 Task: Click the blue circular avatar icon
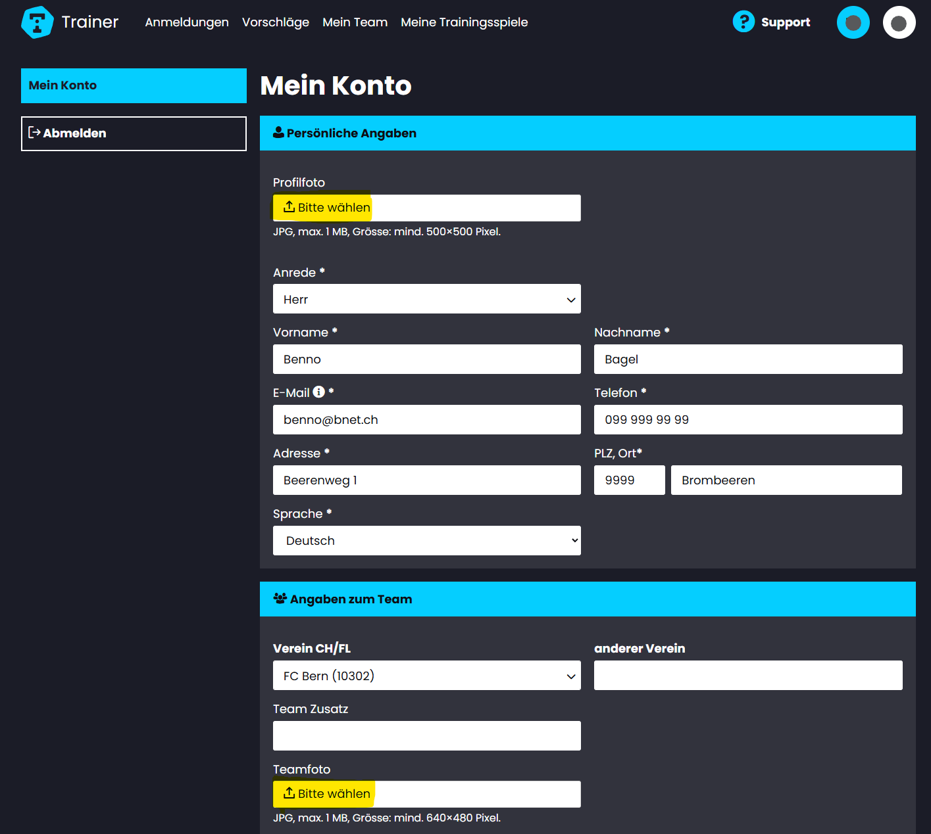pyautogui.click(x=853, y=23)
